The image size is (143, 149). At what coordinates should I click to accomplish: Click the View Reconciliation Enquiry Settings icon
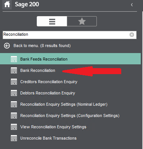[x=14, y=127]
